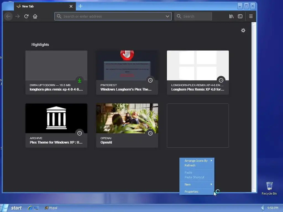Screen dimensions: 283x212
Task: Reload the current page
Action: (x=26, y=16)
